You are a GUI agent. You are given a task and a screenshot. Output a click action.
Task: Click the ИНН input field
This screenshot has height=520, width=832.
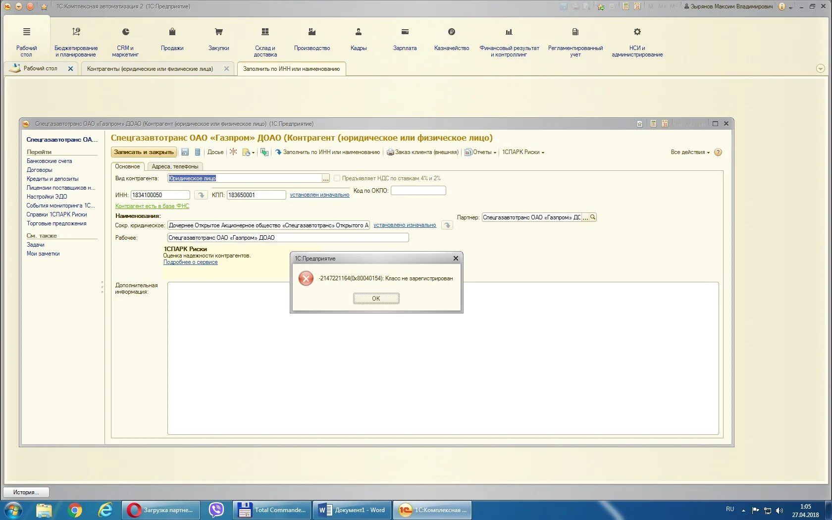point(160,195)
